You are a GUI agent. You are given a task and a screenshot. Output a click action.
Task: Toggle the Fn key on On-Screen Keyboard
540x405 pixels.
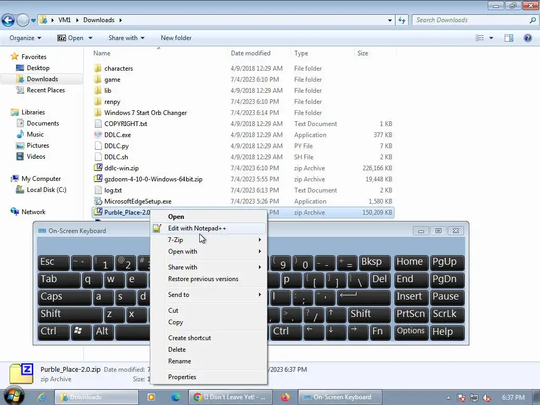tap(380, 332)
